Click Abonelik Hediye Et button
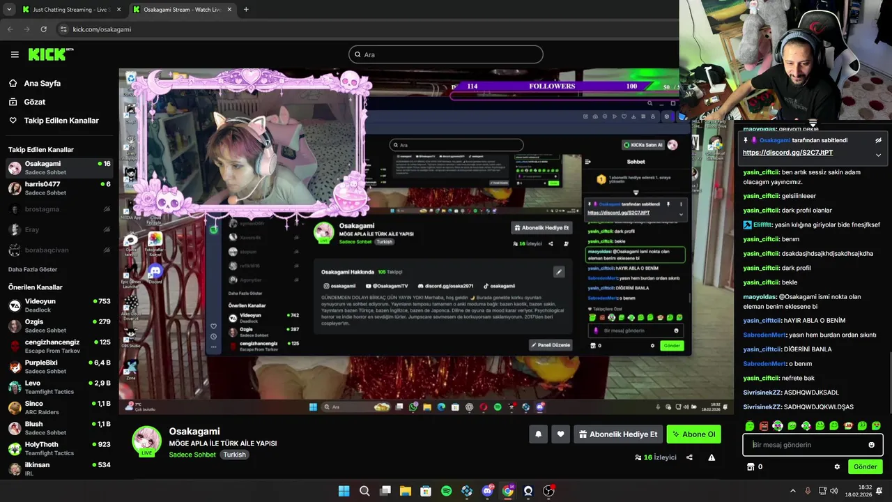Viewport: 892px width, 502px height. (618, 434)
